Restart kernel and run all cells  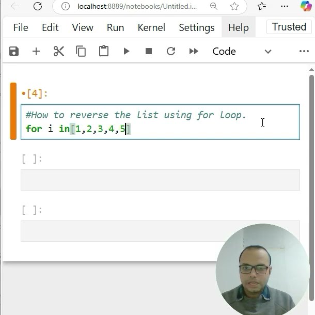pos(194,51)
